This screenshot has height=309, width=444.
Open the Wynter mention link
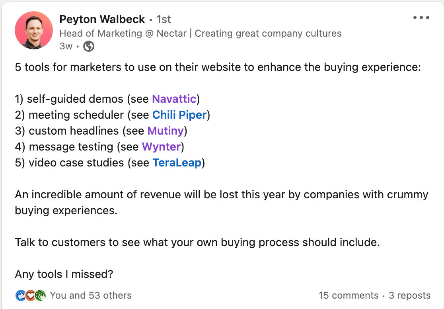[x=161, y=147]
